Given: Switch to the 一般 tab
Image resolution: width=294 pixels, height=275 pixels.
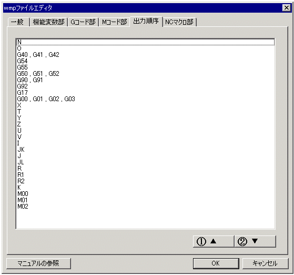Looking at the screenshot, I should (18, 22).
